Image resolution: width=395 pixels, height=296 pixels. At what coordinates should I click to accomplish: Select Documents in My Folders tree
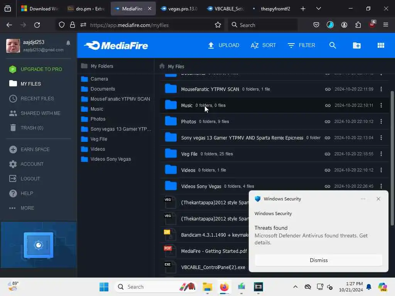click(x=103, y=89)
